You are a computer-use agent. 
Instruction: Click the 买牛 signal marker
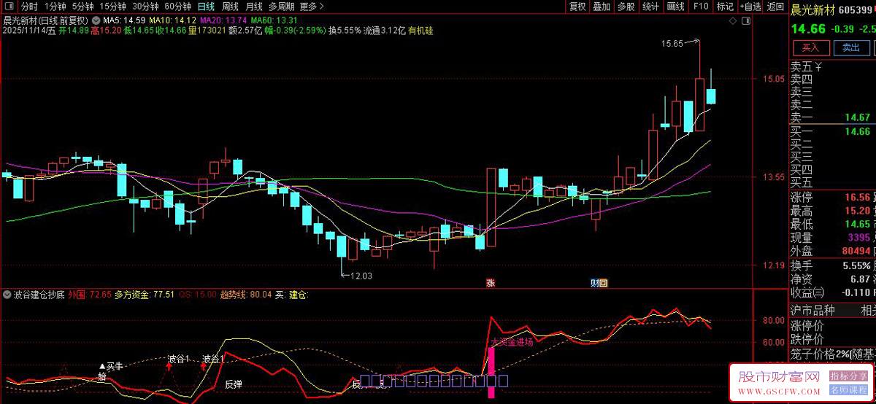coord(111,366)
